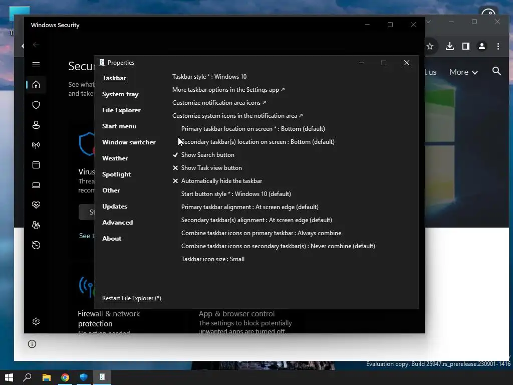Open Protection history clock icon

pos(36,245)
